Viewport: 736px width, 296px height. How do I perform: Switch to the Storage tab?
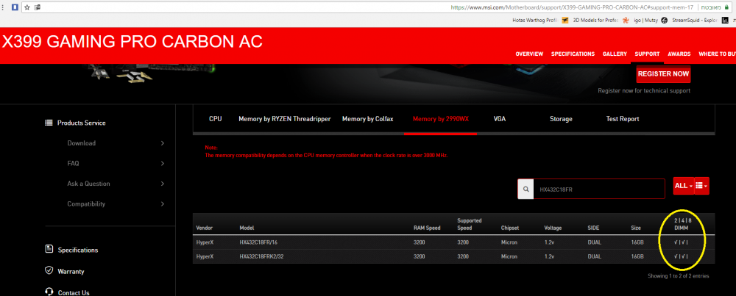tap(561, 119)
